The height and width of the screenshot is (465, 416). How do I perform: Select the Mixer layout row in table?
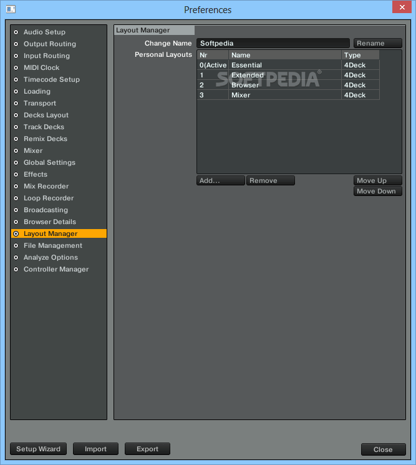point(288,95)
